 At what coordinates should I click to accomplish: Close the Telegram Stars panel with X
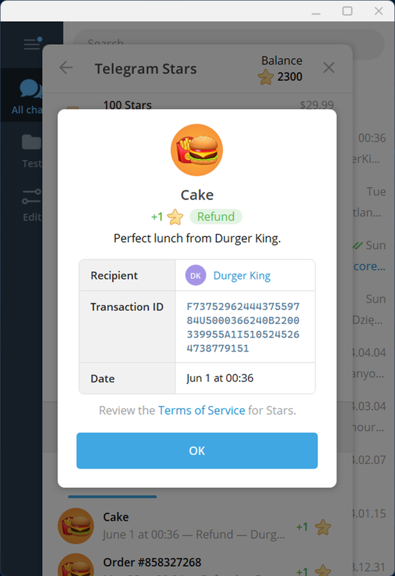pyautogui.click(x=329, y=68)
